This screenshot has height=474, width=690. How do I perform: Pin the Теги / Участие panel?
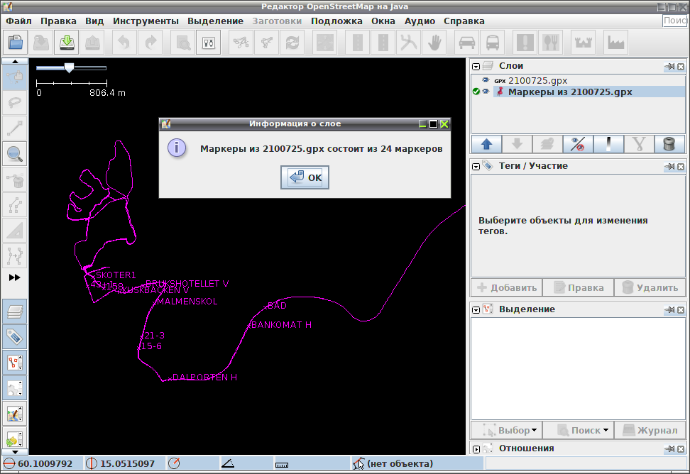[669, 166]
